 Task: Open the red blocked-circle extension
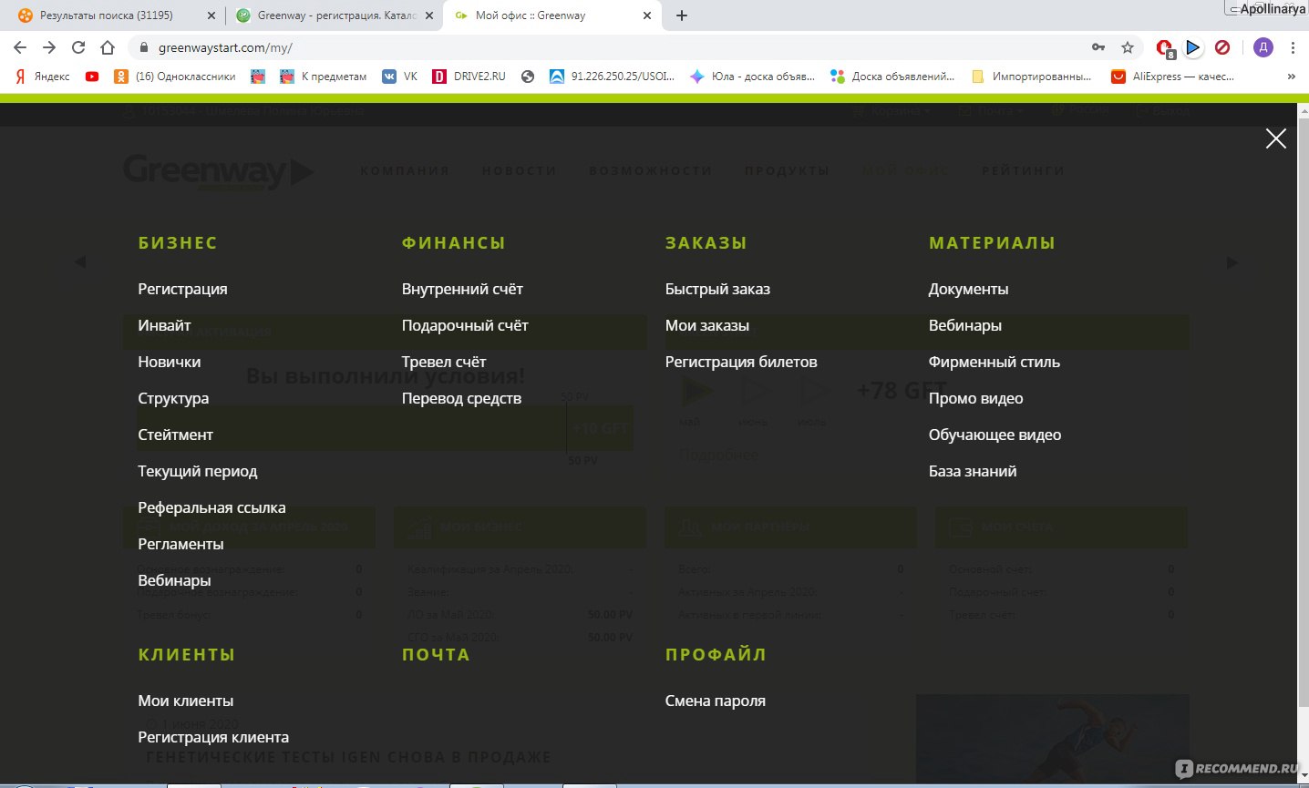(x=1222, y=47)
